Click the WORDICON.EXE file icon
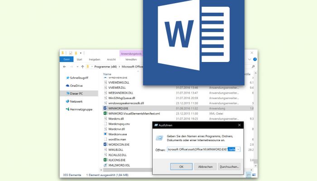This screenshot has height=181, width=317. click(x=106, y=144)
